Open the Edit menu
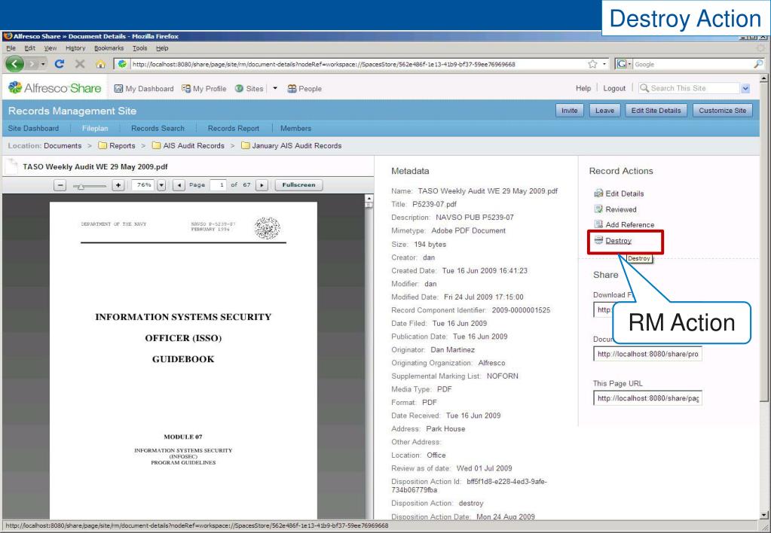771x533 pixels. tap(30, 48)
